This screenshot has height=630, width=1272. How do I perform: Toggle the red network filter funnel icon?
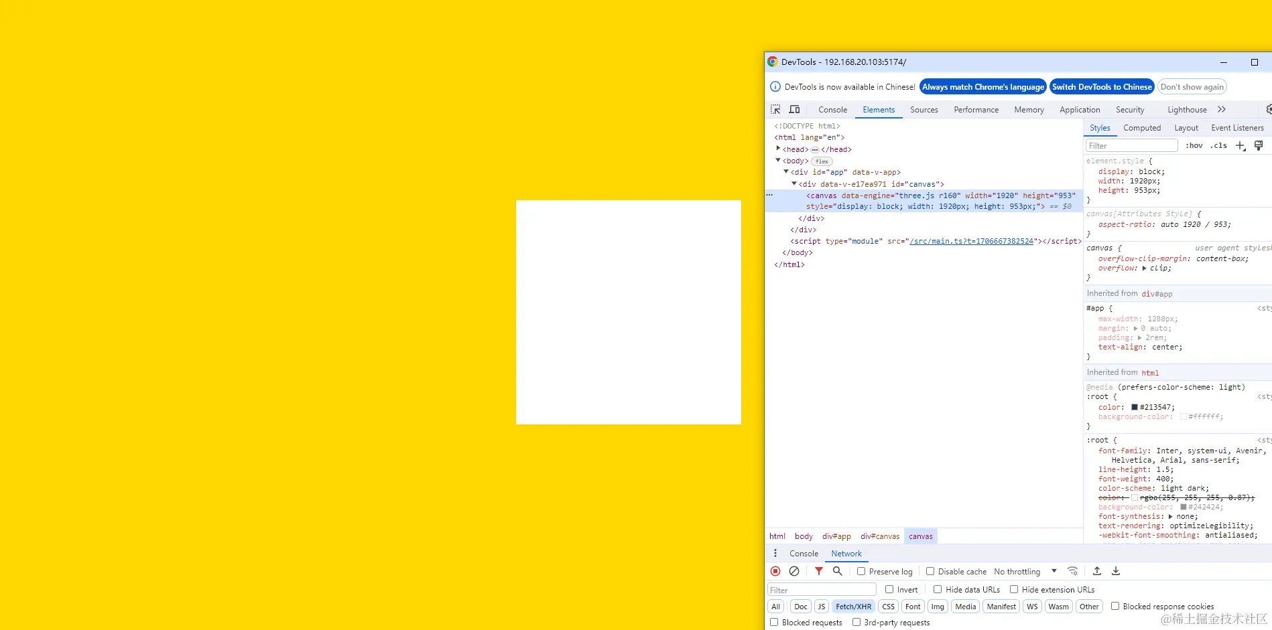[818, 571]
